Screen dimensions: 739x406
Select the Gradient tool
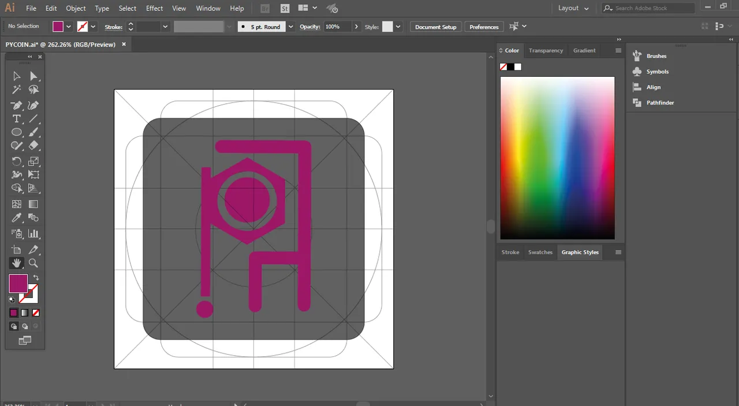[x=33, y=204]
